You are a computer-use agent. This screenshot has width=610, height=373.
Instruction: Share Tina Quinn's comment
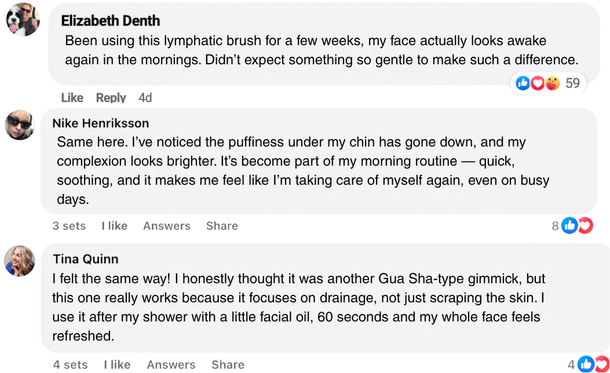coord(227,365)
